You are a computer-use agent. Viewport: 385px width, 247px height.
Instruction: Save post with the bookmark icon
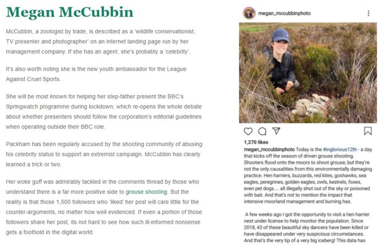click(x=368, y=131)
